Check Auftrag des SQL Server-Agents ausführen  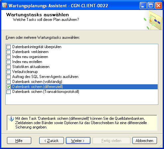(8, 77)
